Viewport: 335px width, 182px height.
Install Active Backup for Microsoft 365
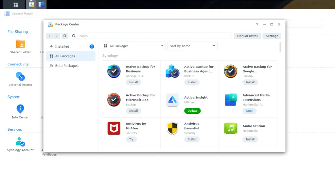(x=133, y=111)
